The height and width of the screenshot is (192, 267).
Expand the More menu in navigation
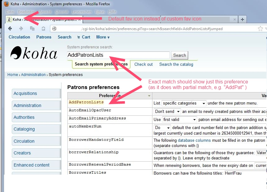click(103, 37)
